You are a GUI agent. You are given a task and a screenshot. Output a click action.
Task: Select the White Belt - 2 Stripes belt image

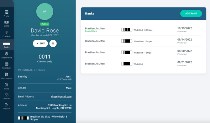coord(127,41)
